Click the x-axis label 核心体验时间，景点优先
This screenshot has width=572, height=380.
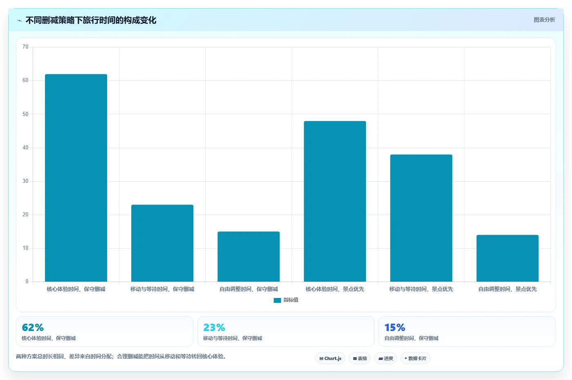click(335, 289)
